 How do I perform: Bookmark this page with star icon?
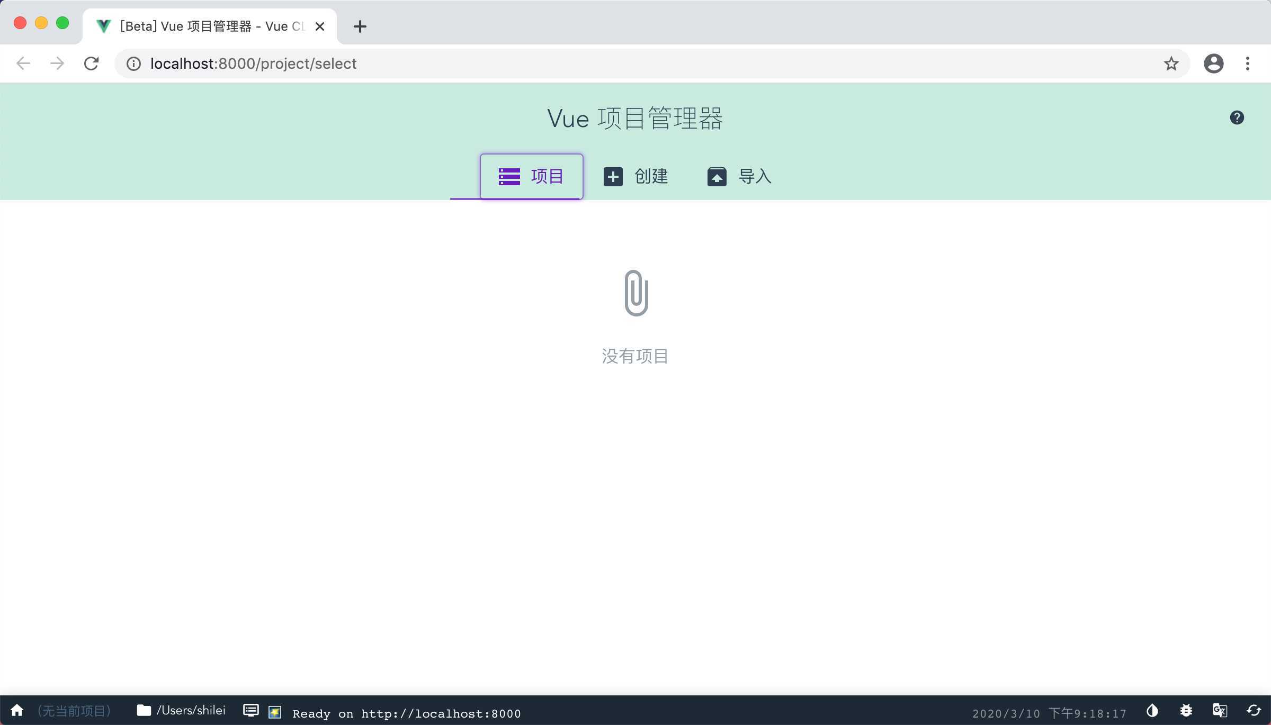[x=1171, y=64]
